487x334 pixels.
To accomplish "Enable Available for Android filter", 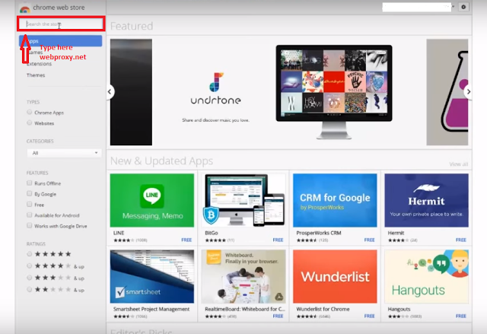I will point(30,215).
